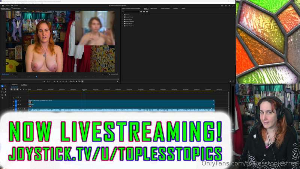Toggle snap in timeline header
The width and height of the screenshot is (300, 169).
(15, 89)
